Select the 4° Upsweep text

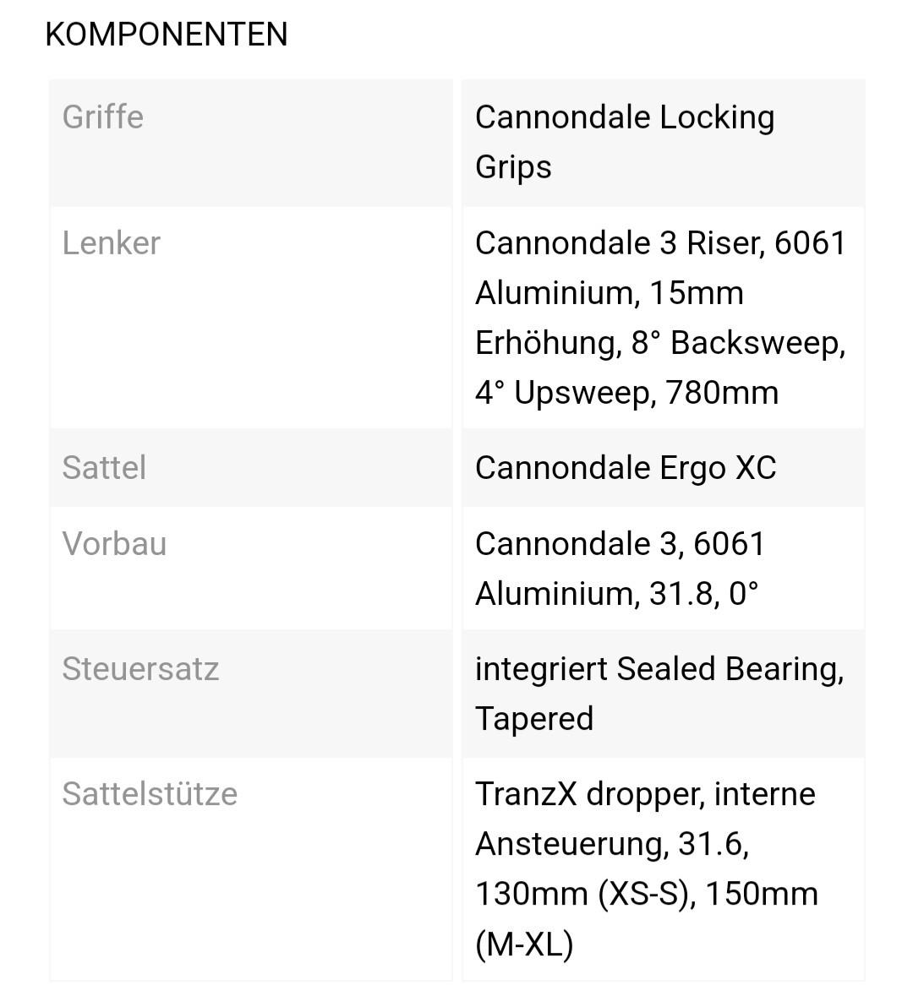click(562, 393)
